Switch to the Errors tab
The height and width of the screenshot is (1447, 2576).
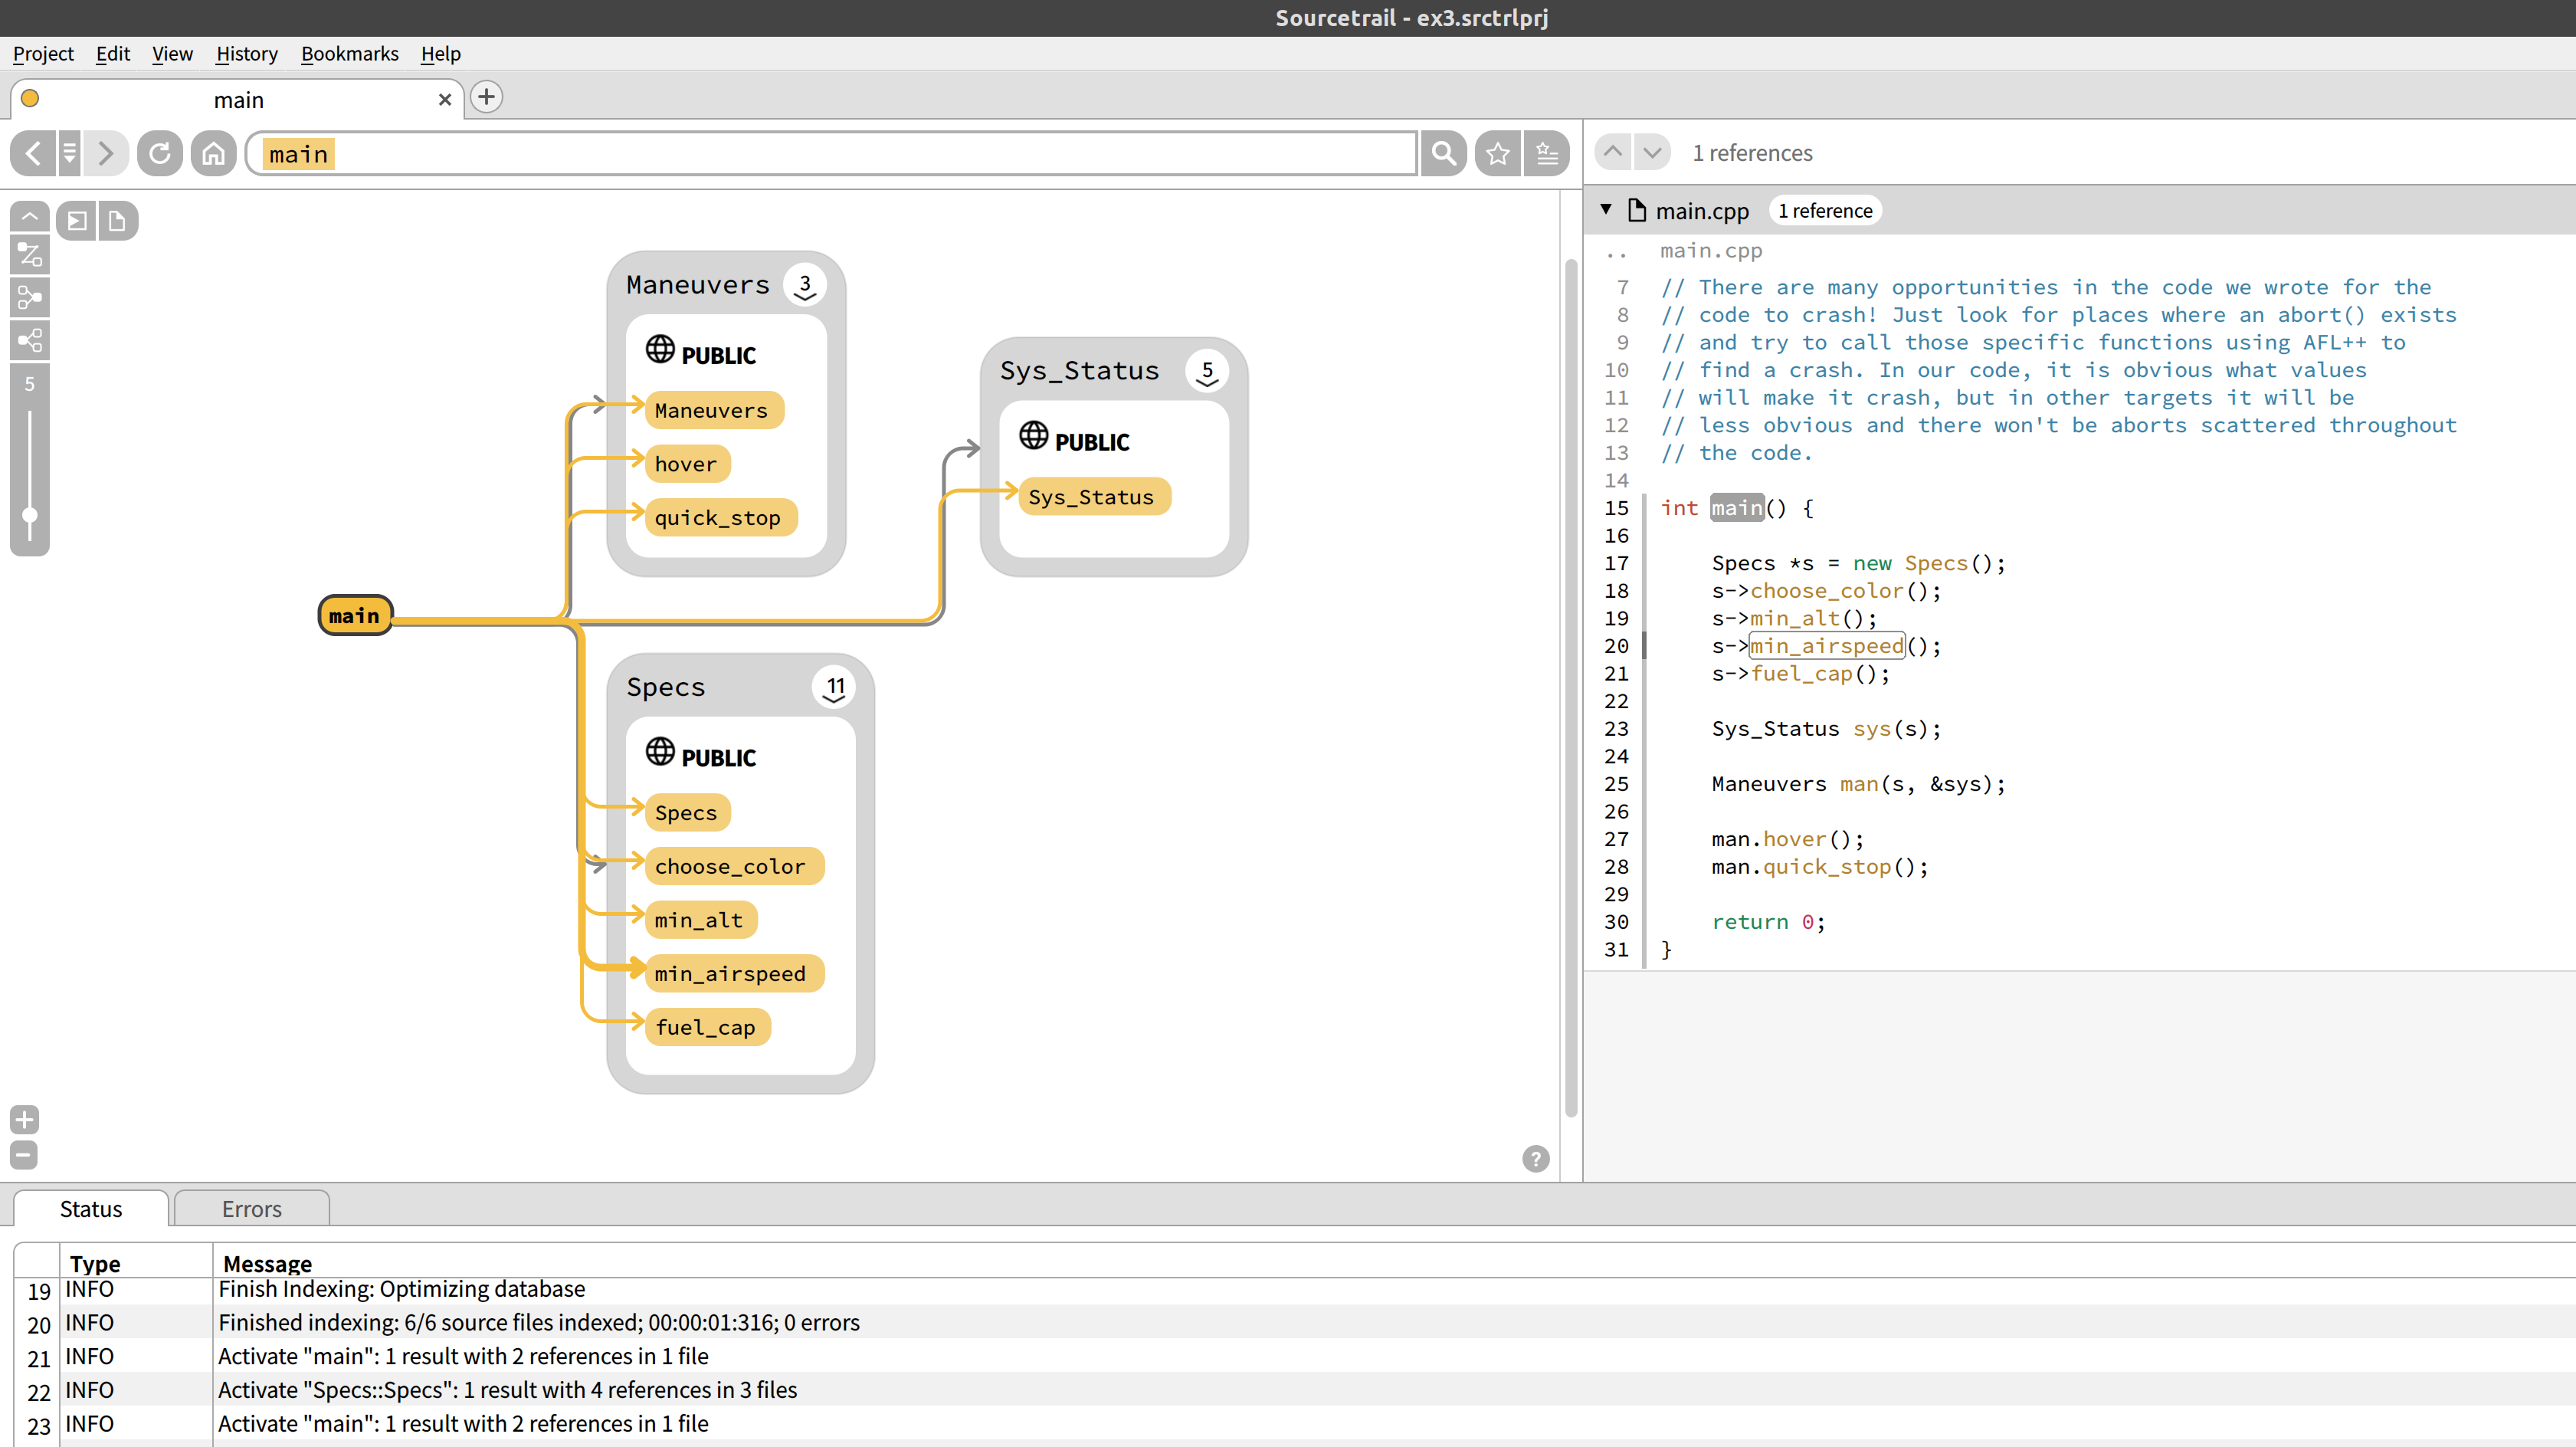click(x=251, y=1208)
